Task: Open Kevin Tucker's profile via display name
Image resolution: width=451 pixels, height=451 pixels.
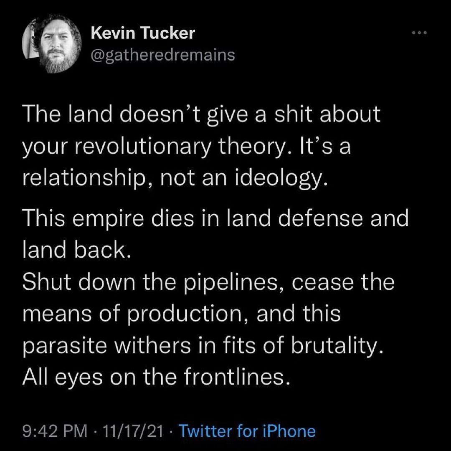Action: [x=142, y=33]
